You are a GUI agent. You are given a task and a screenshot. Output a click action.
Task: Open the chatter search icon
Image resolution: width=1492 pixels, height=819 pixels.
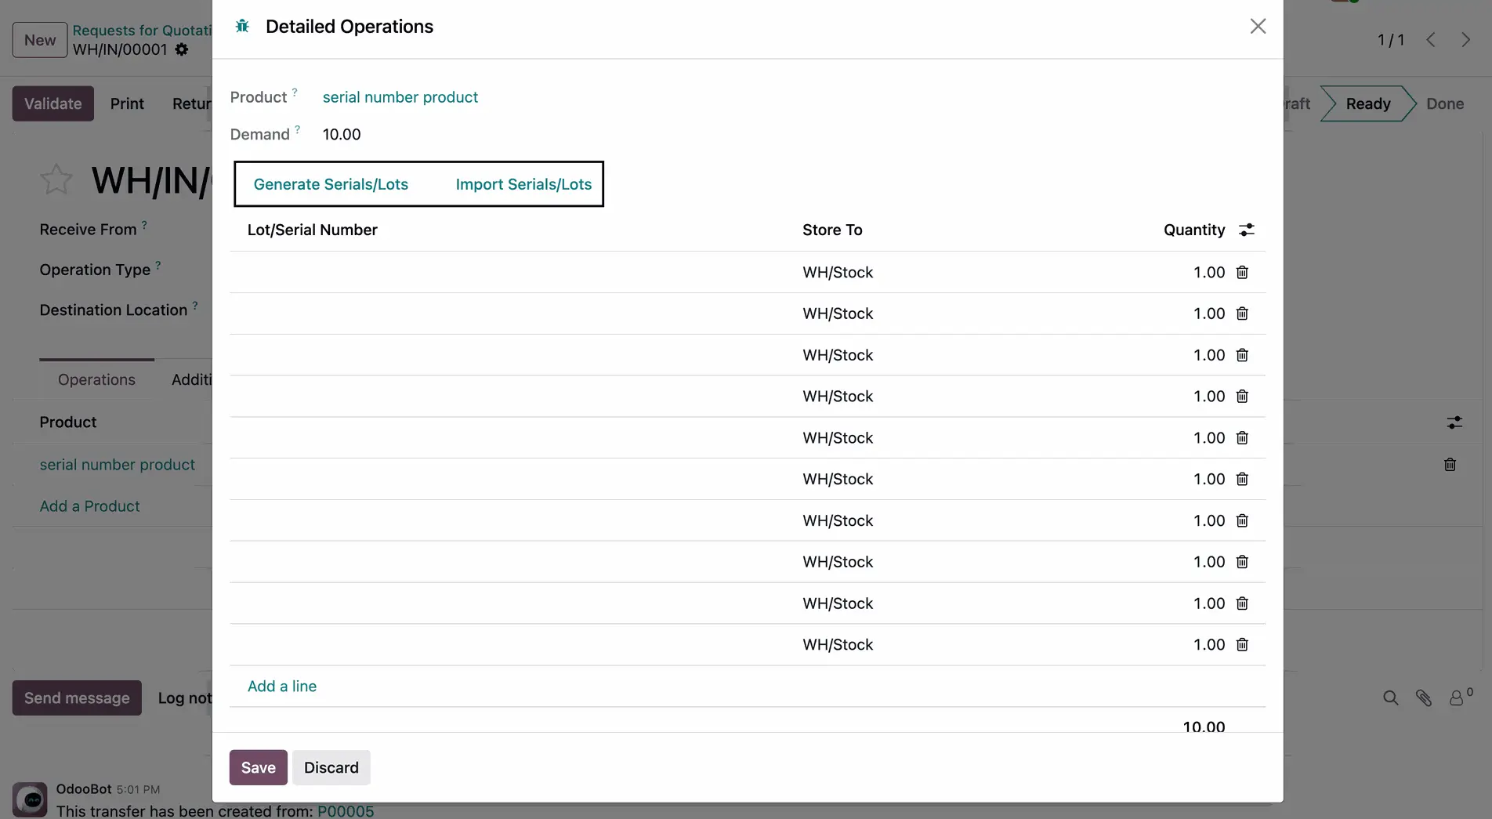[1390, 698]
